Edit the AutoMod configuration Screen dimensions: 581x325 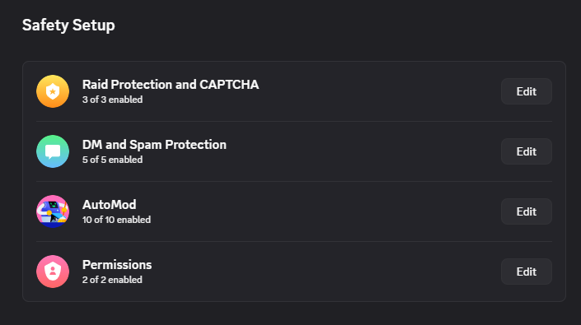526,211
